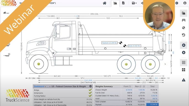Screen dimensions: 189x106
Task: Switch to small grid layout icon
Action: pyautogui.click(x=183, y=63)
